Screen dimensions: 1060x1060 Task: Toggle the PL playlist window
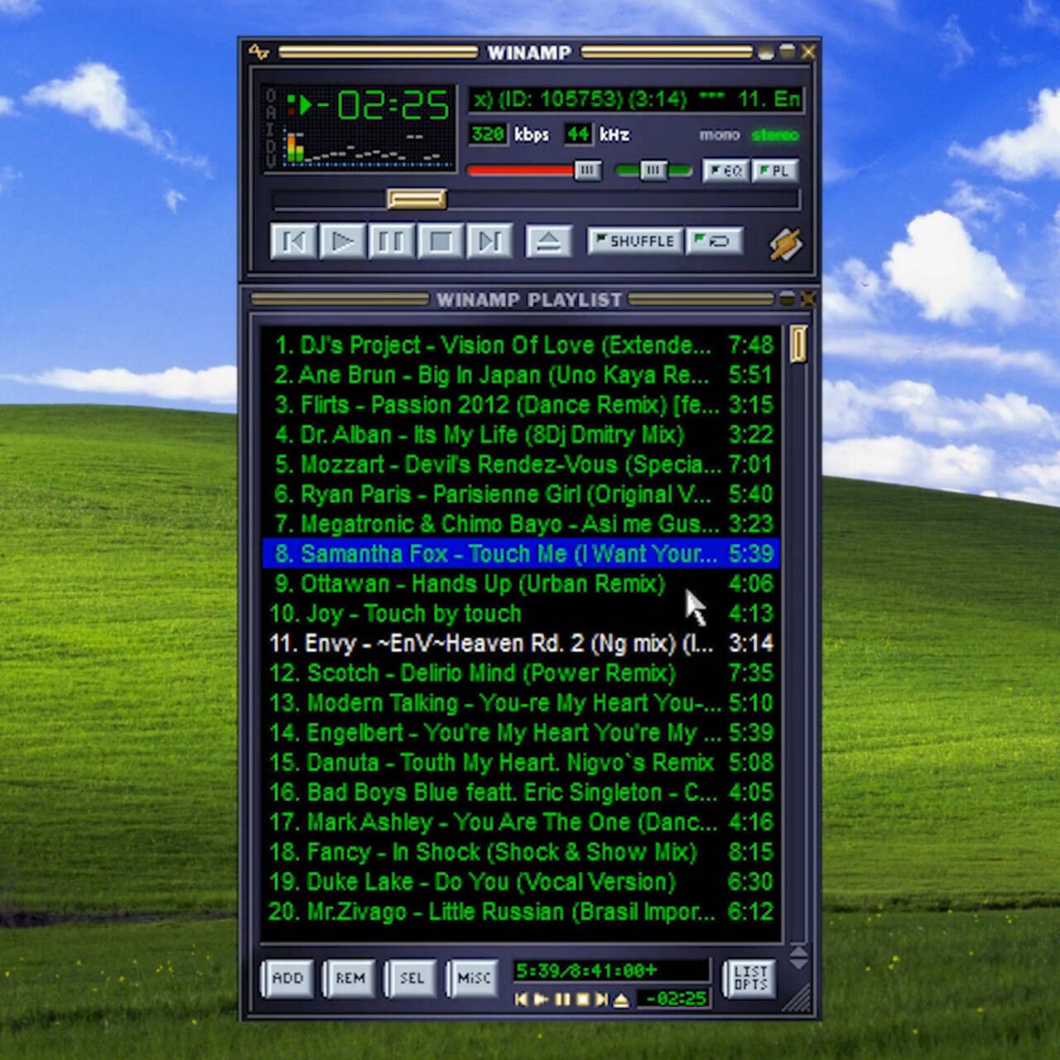point(774,171)
